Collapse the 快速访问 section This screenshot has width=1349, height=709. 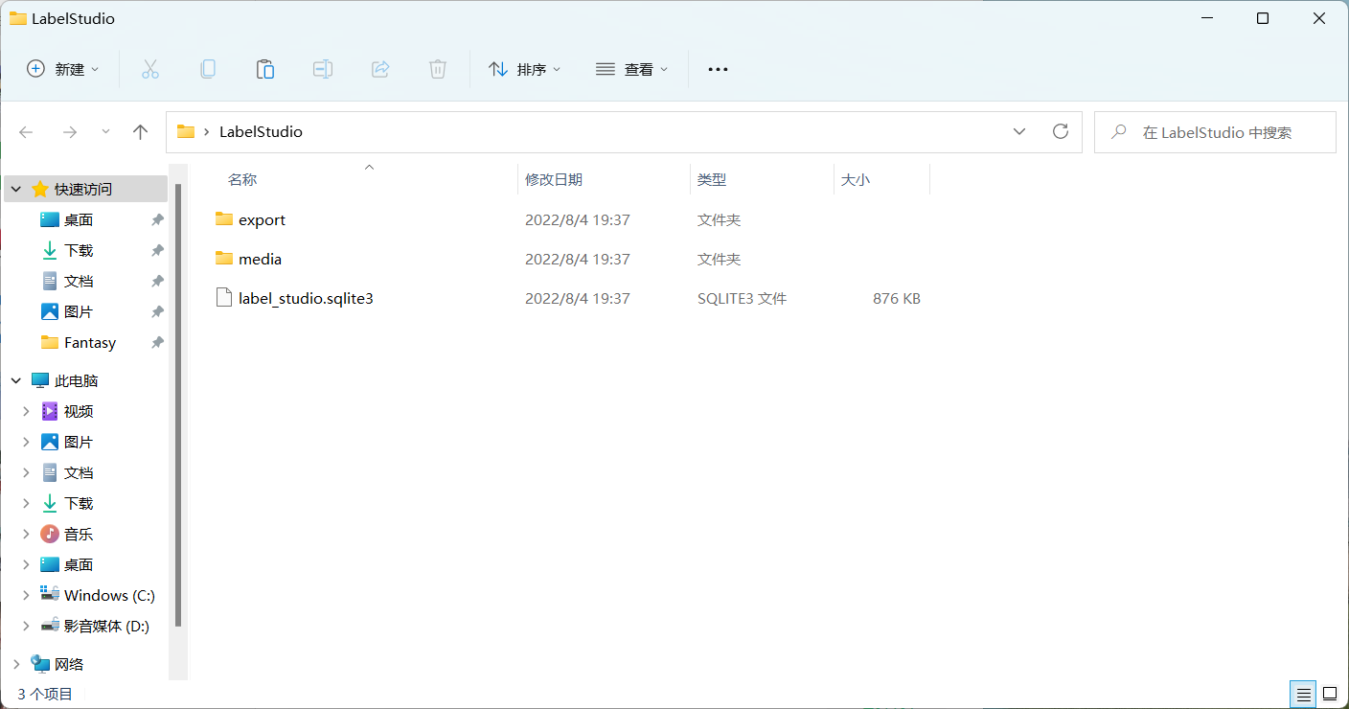coord(16,189)
